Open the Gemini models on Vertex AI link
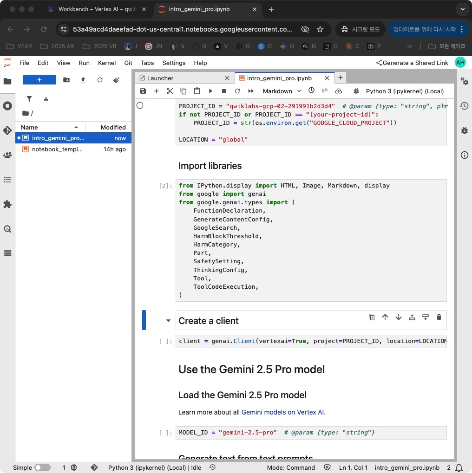The height and width of the screenshot is (473, 472). click(283, 412)
